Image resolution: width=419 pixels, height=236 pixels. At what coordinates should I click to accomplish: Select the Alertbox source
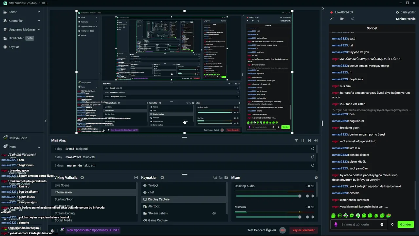point(184,206)
